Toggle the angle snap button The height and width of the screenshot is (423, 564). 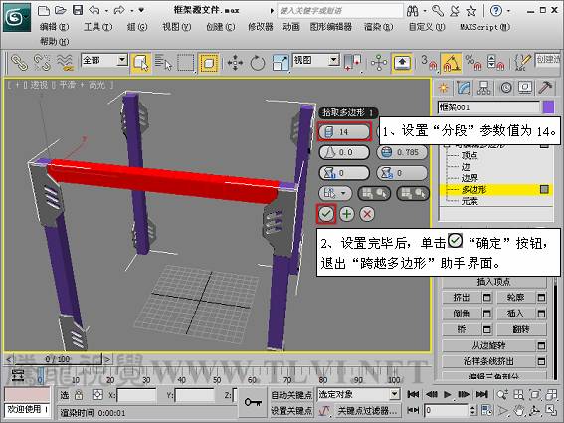click(x=452, y=63)
